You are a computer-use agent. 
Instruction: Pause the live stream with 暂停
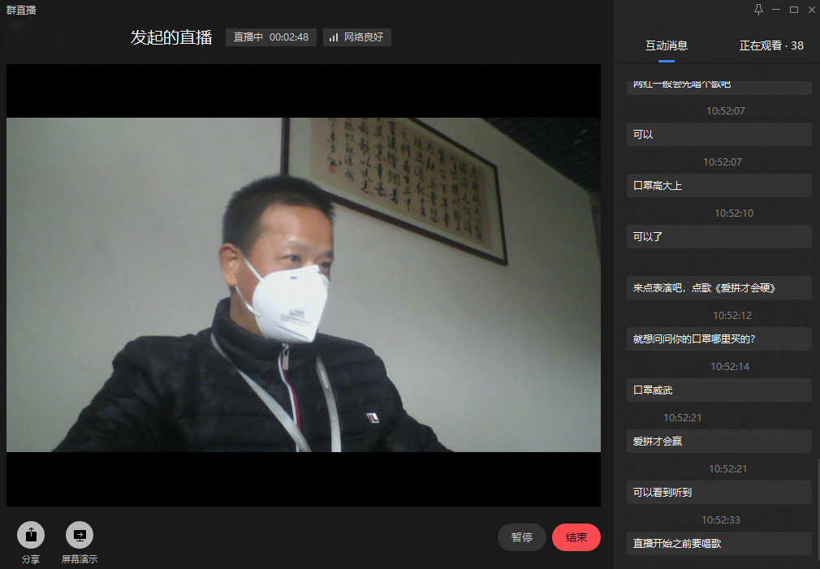tap(521, 537)
